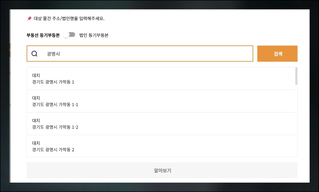Click the registry type toggle slider
319x192 pixels.
click(x=69, y=35)
